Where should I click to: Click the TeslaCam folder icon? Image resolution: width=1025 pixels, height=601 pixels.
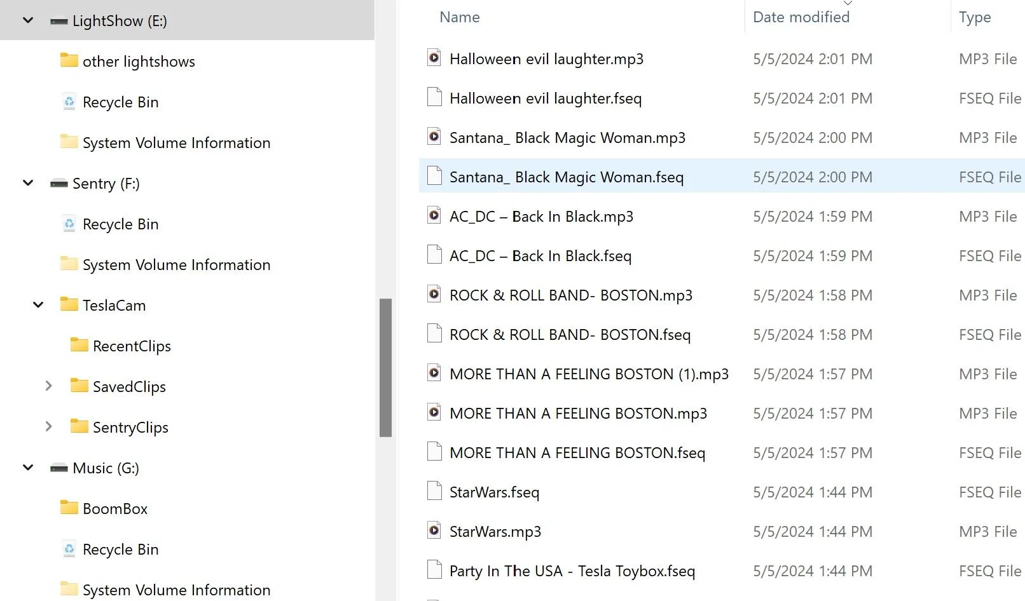pos(69,304)
